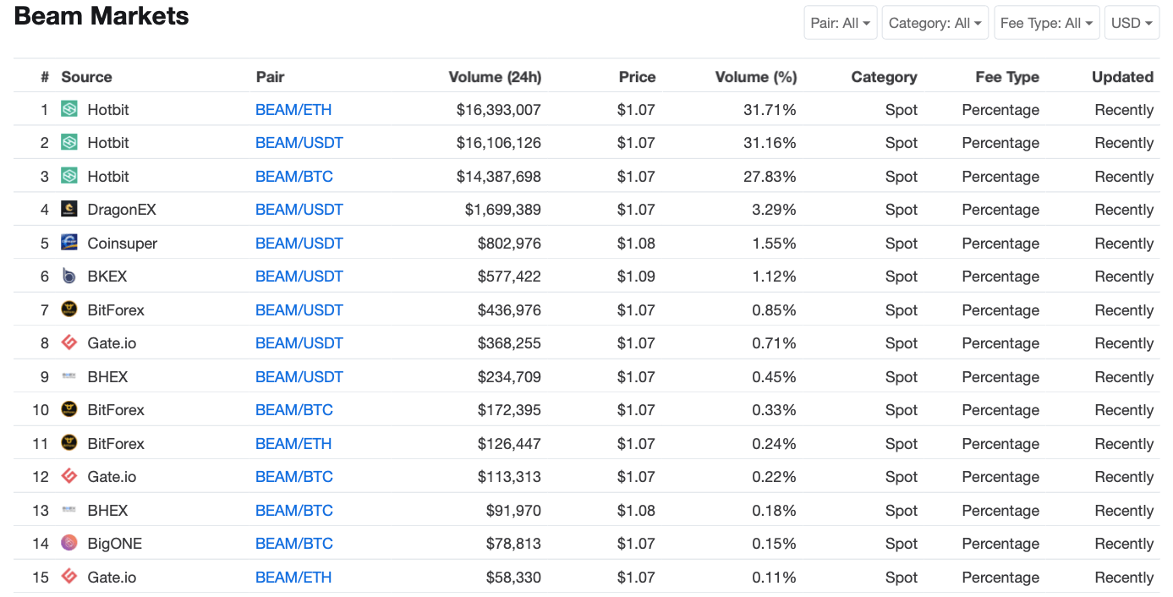Click the BKEX exchange logo

69,276
